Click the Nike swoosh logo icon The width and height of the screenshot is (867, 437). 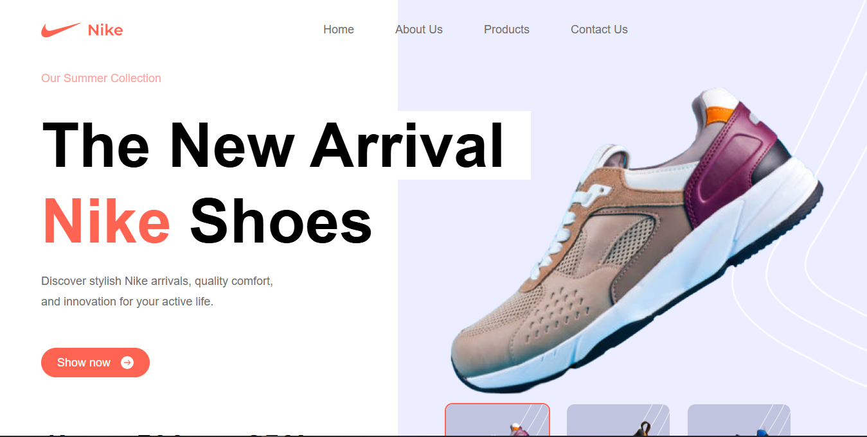tap(61, 30)
